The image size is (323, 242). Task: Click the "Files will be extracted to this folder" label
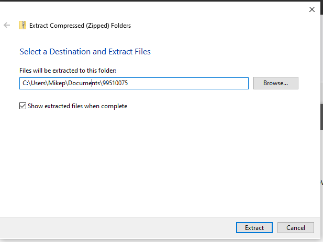point(68,70)
